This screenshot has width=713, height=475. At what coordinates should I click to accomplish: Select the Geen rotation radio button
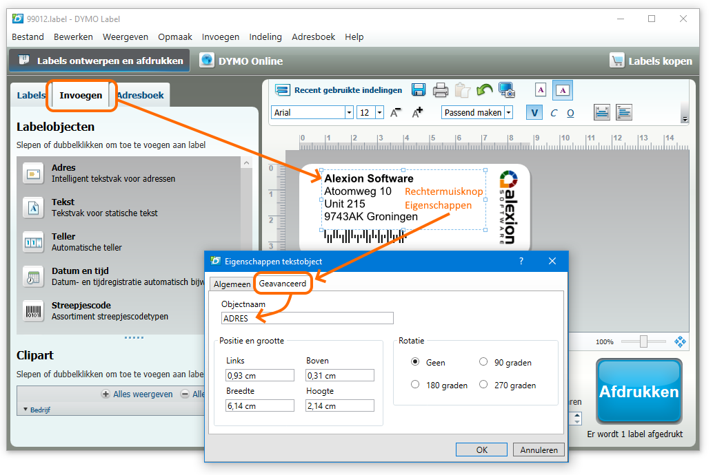415,362
